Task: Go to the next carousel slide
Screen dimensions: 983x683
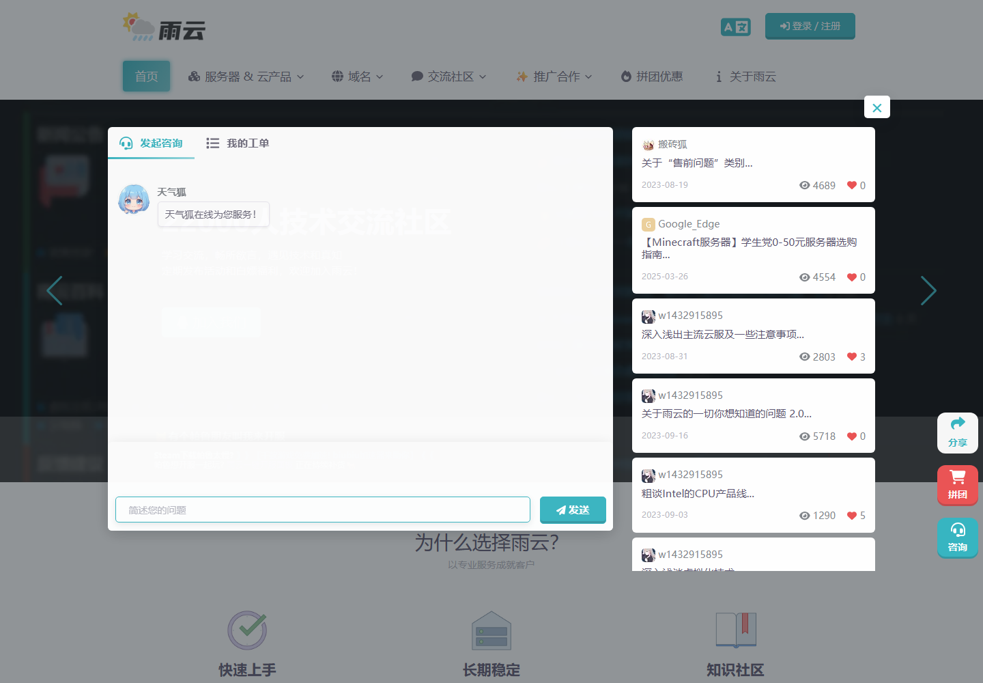Action: click(x=928, y=290)
